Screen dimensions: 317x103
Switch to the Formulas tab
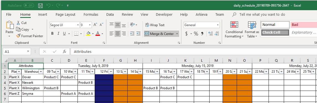click(x=91, y=15)
